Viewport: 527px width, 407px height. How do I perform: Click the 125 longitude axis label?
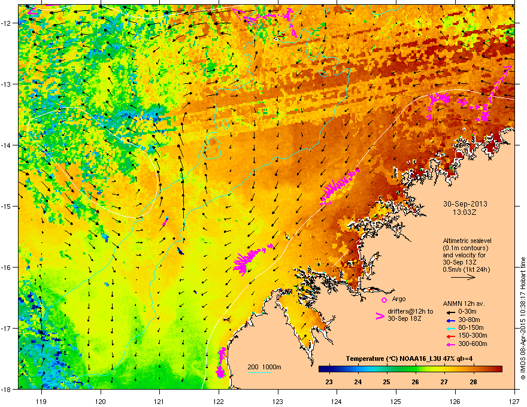tap(396, 401)
